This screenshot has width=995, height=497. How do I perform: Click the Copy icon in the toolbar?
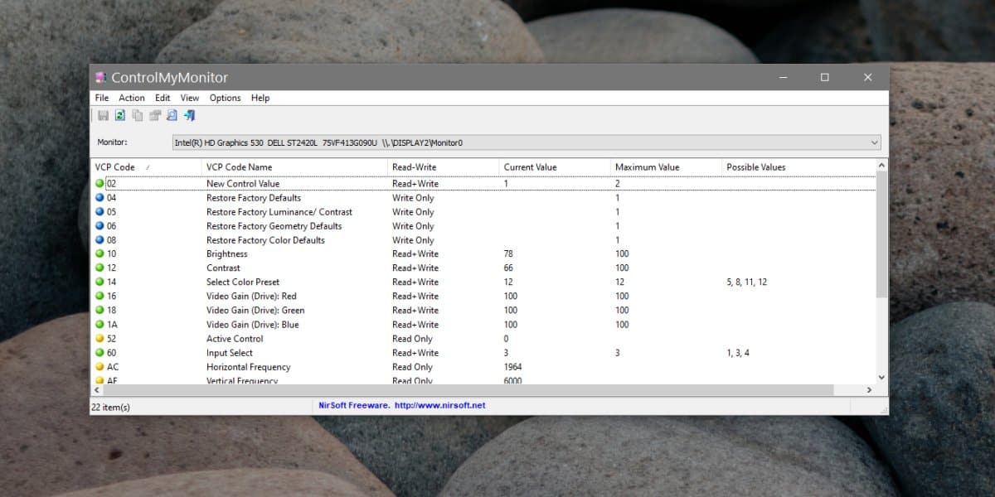(138, 115)
